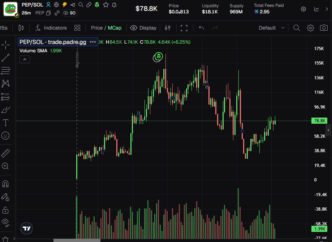Open the chart layout grid selector

tap(77, 28)
